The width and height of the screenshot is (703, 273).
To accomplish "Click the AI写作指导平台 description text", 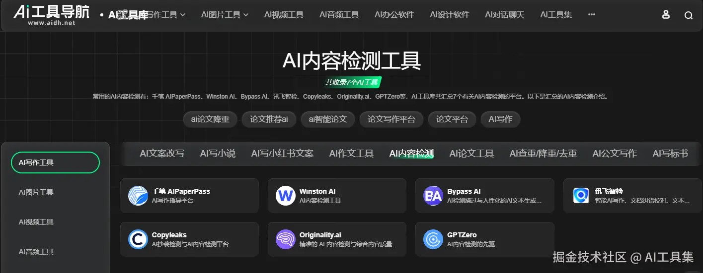I will point(172,201).
